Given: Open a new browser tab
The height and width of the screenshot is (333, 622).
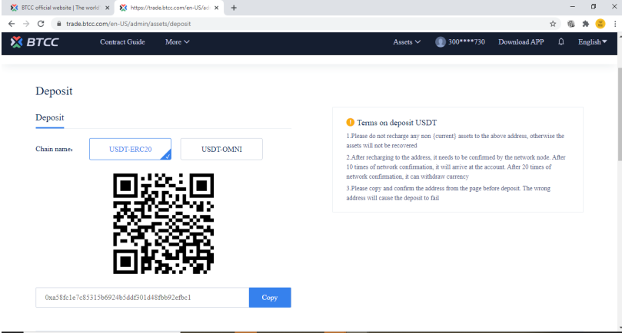Looking at the screenshot, I should click(234, 8).
